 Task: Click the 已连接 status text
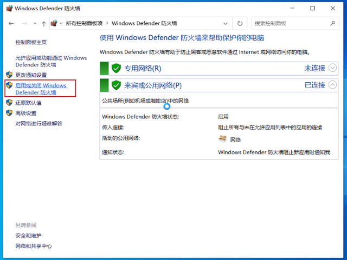(315, 85)
